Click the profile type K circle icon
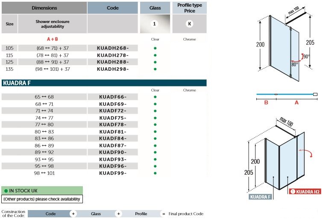 tap(190, 24)
